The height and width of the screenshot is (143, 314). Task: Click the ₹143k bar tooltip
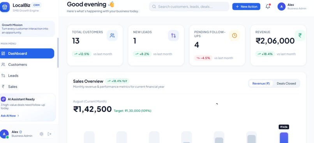tap(284, 127)
